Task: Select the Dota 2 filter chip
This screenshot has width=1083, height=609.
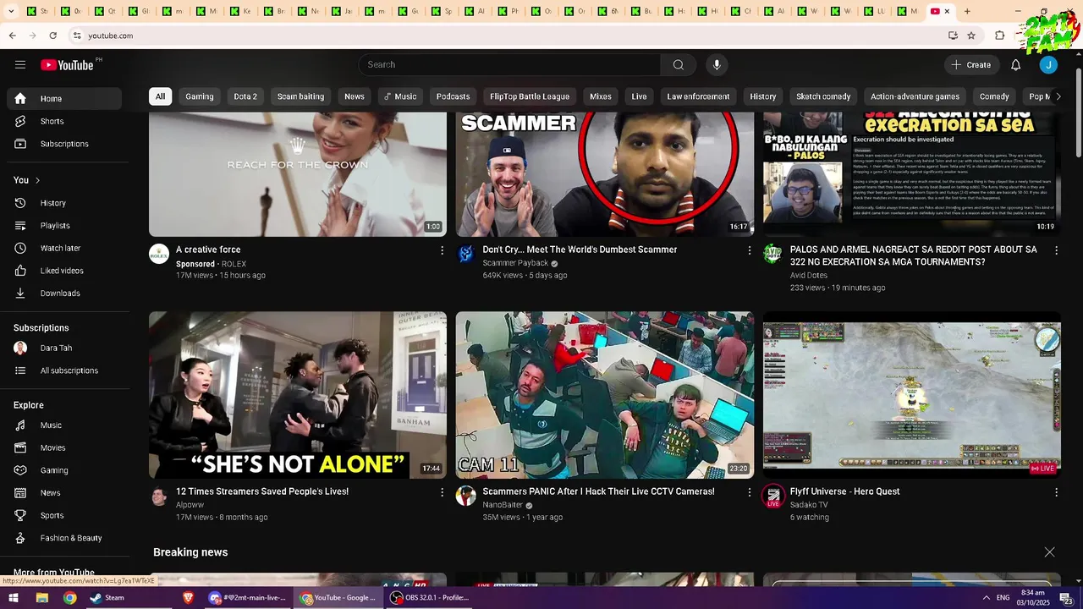Action: [245, 96]
